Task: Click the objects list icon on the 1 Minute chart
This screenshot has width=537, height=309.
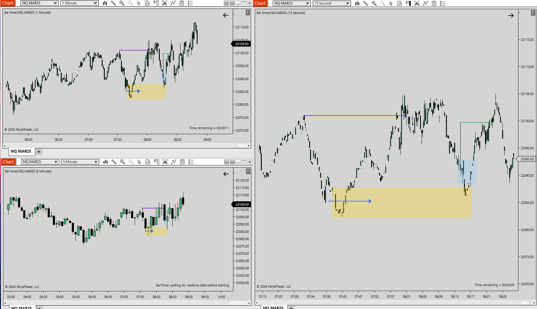Action: tap(190, 3)
